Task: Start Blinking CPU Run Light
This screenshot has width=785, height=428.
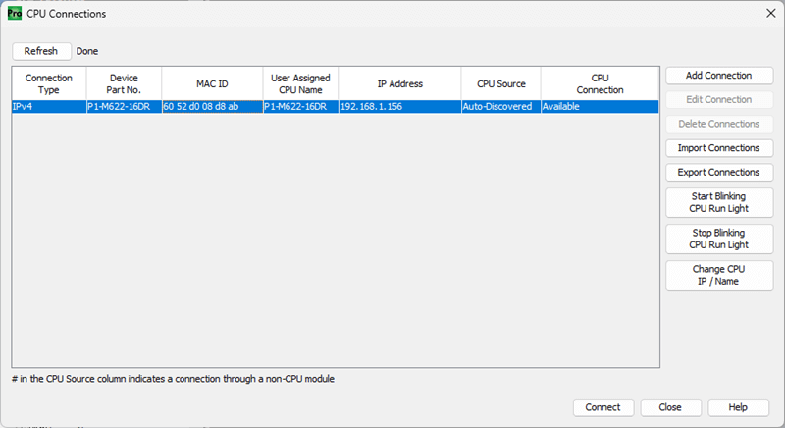Action: pos(718,202)
